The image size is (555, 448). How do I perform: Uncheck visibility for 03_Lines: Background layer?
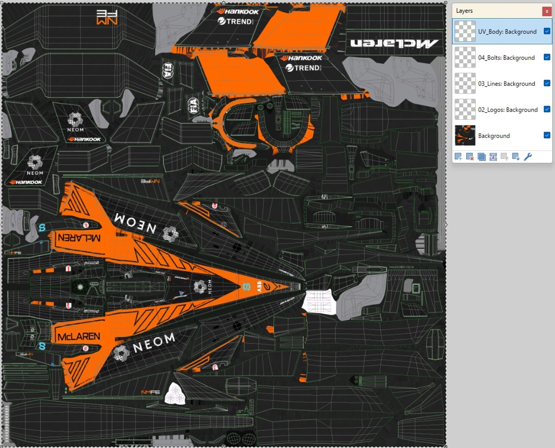(x=547, y=83)
